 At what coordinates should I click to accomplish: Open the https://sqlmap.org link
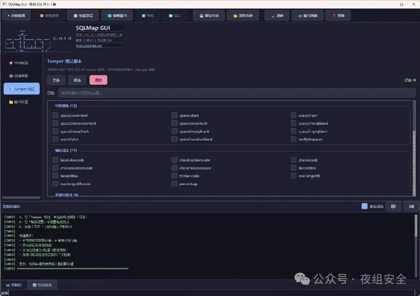89,46
